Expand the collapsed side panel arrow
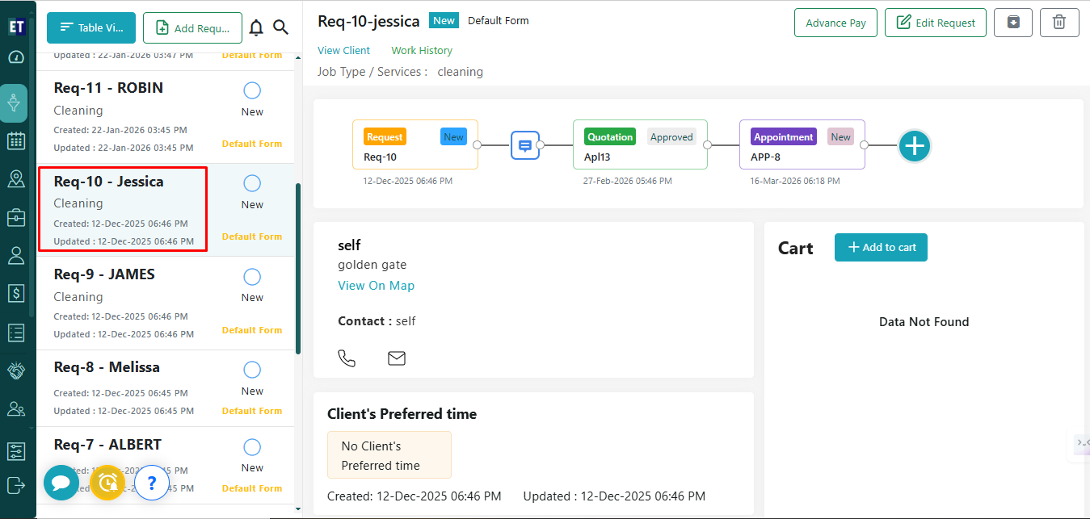Screen dimensions: 1090x519 (x=1081, y=442)
